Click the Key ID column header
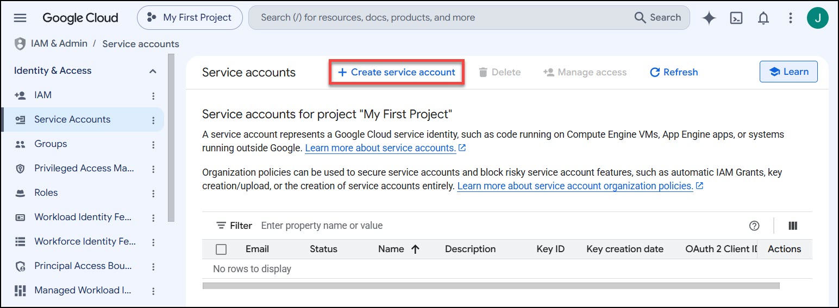The width and height of the screenshot is (839, 308). point(550,249)
